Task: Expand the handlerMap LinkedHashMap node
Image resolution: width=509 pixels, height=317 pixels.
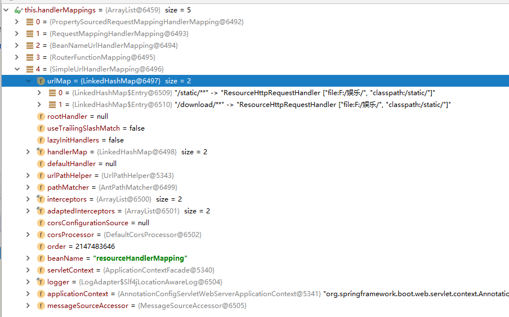Action: click(x=28, y=152)
